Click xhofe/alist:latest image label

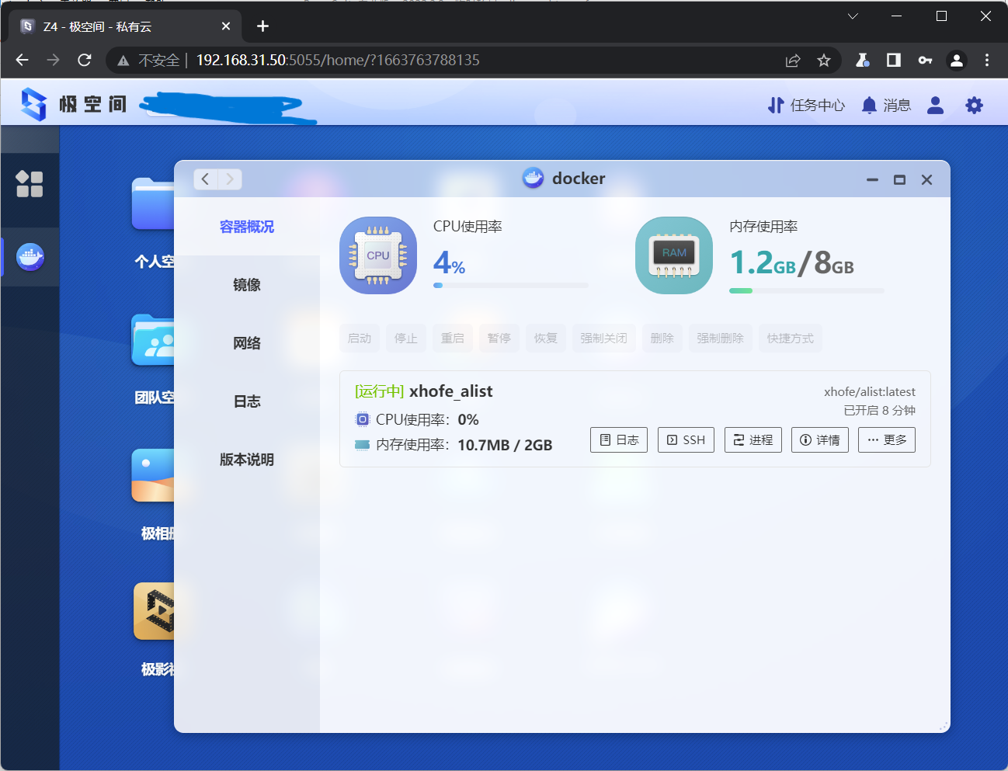click(870, 392)
